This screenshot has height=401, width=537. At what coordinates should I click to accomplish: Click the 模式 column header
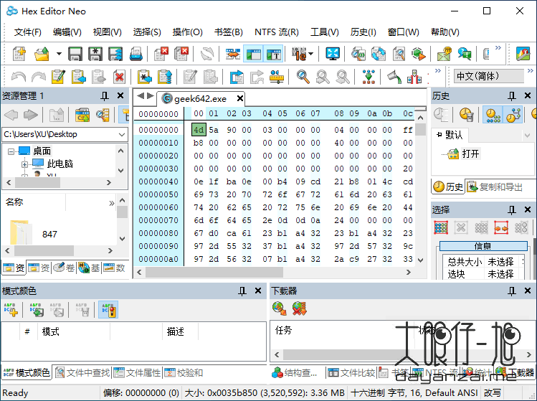73,331
